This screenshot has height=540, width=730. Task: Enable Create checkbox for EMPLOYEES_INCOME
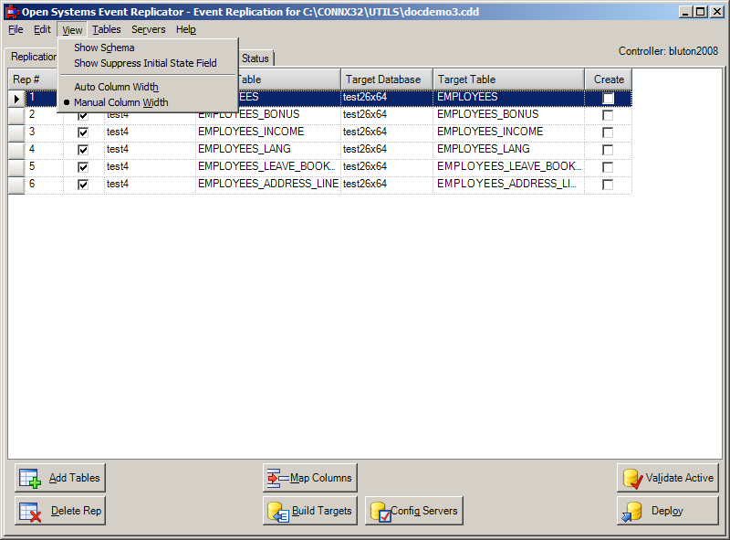(607, 131)
